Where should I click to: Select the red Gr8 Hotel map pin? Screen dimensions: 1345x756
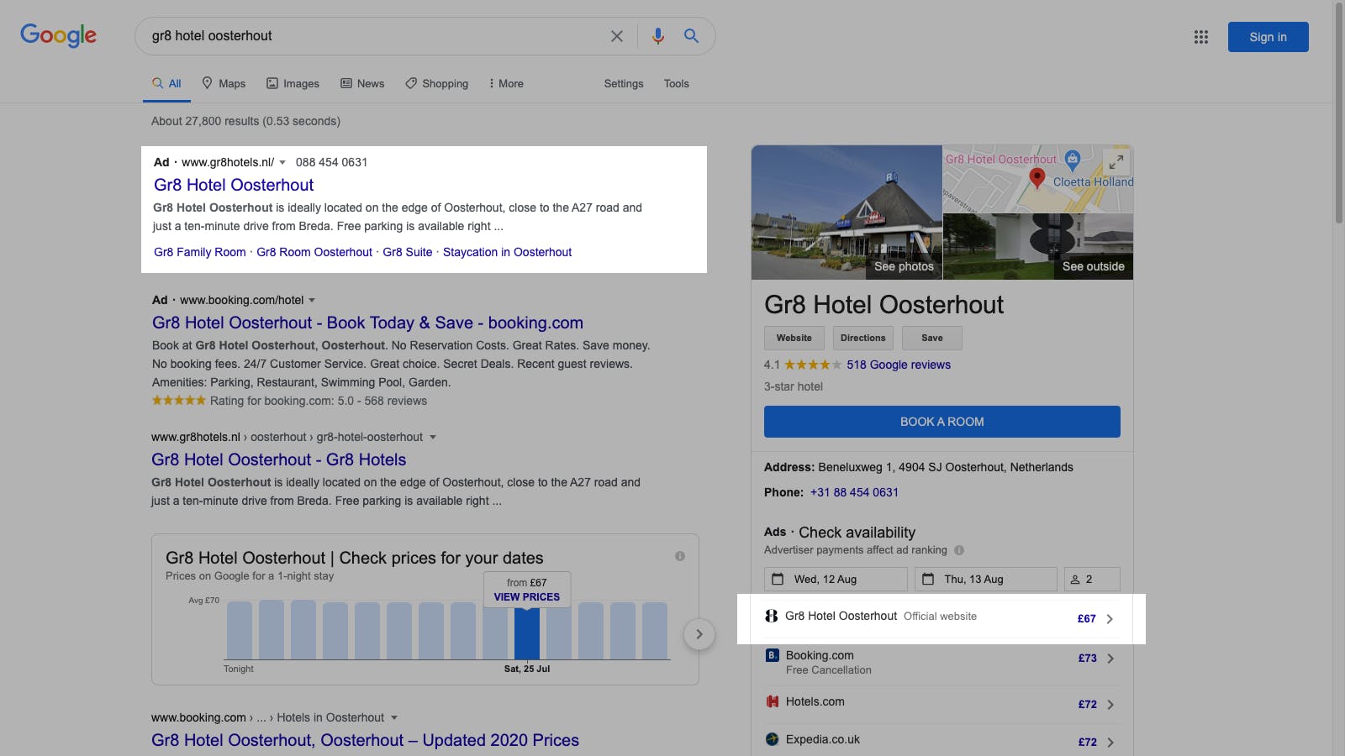[1037, 177]
